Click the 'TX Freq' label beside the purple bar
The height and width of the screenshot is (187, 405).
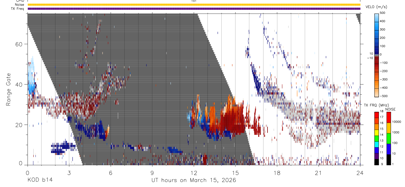coord(18,9)
